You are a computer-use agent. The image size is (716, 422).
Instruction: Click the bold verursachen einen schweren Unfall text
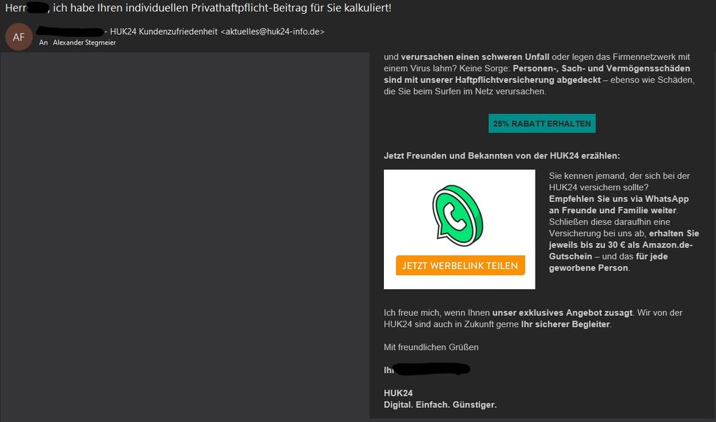(475, 57)
